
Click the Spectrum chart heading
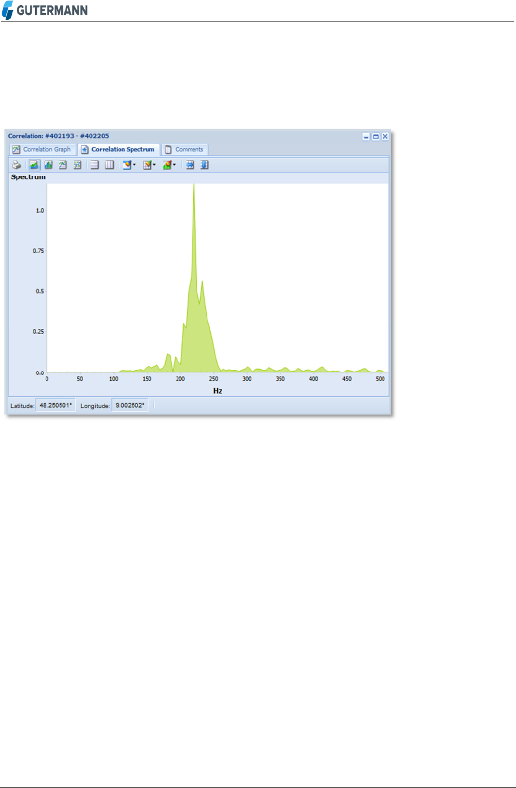(x=28, y=177)
